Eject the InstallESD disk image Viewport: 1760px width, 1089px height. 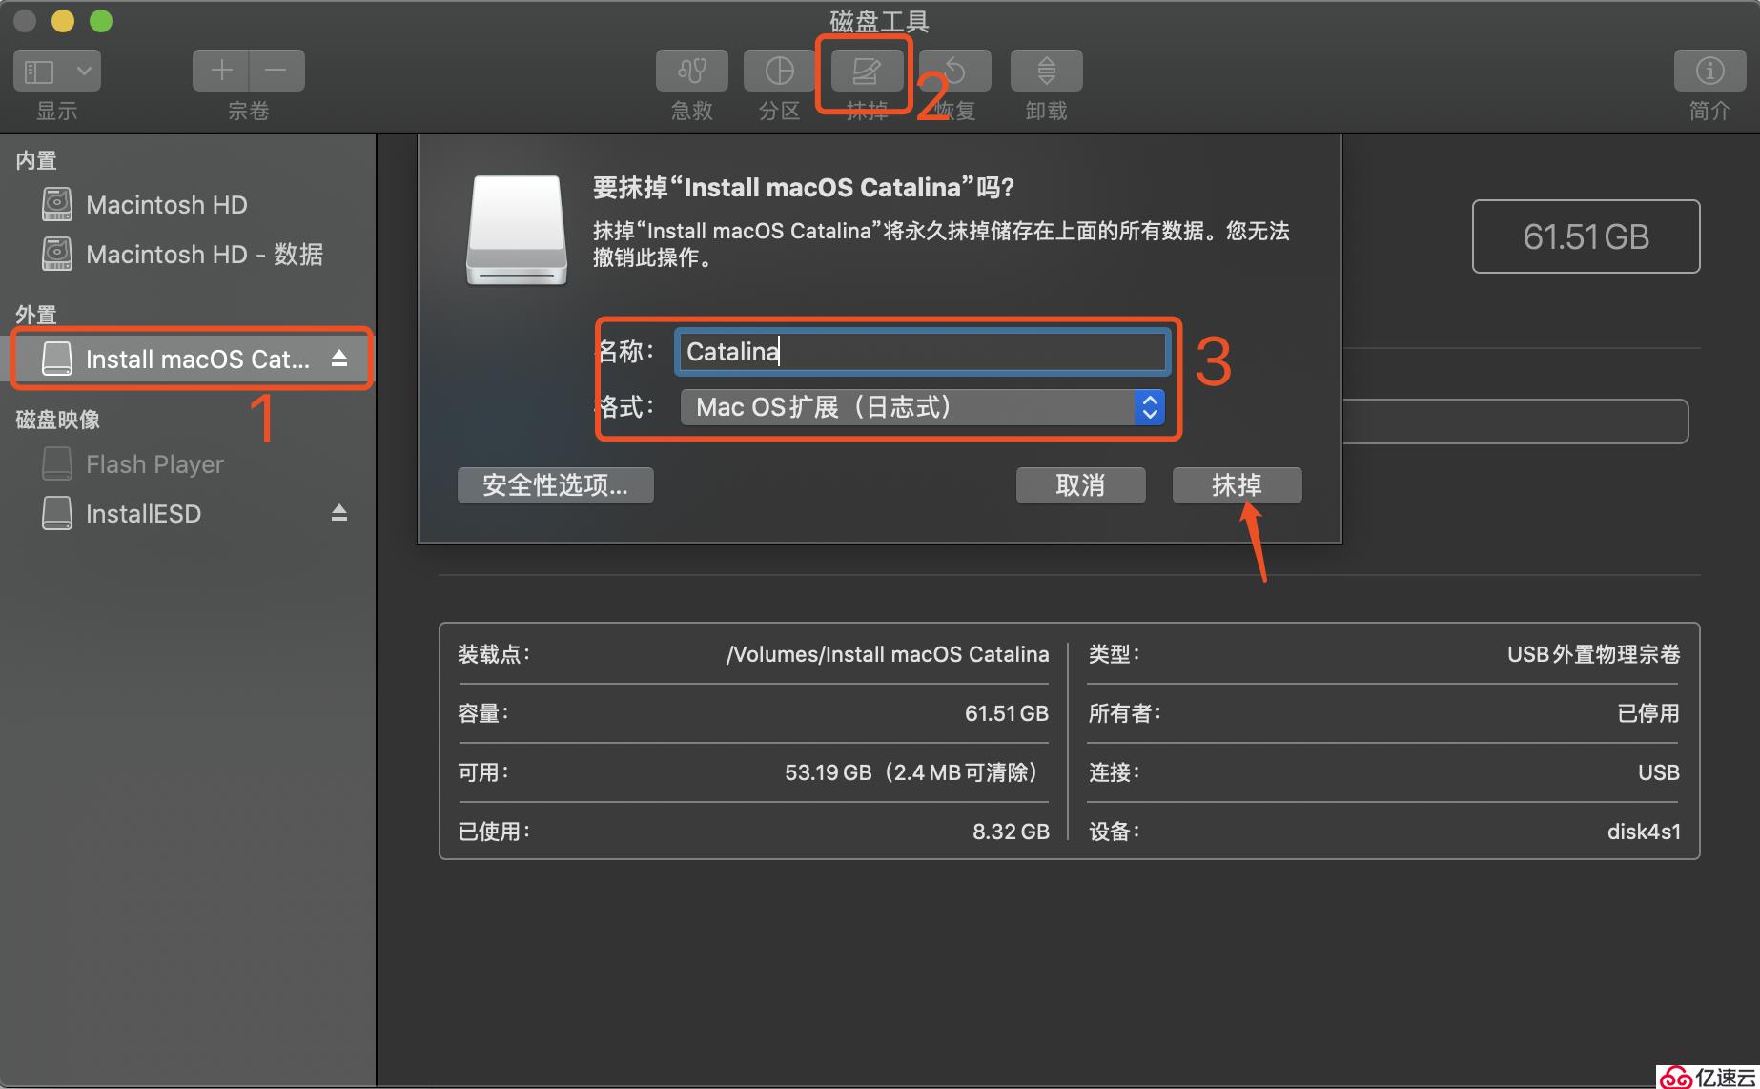click(339, 513)
